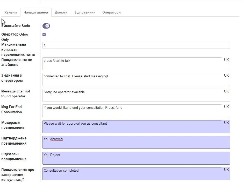
Task: Click the maximum parallel chats field showing 1
Action: [136, 45]
